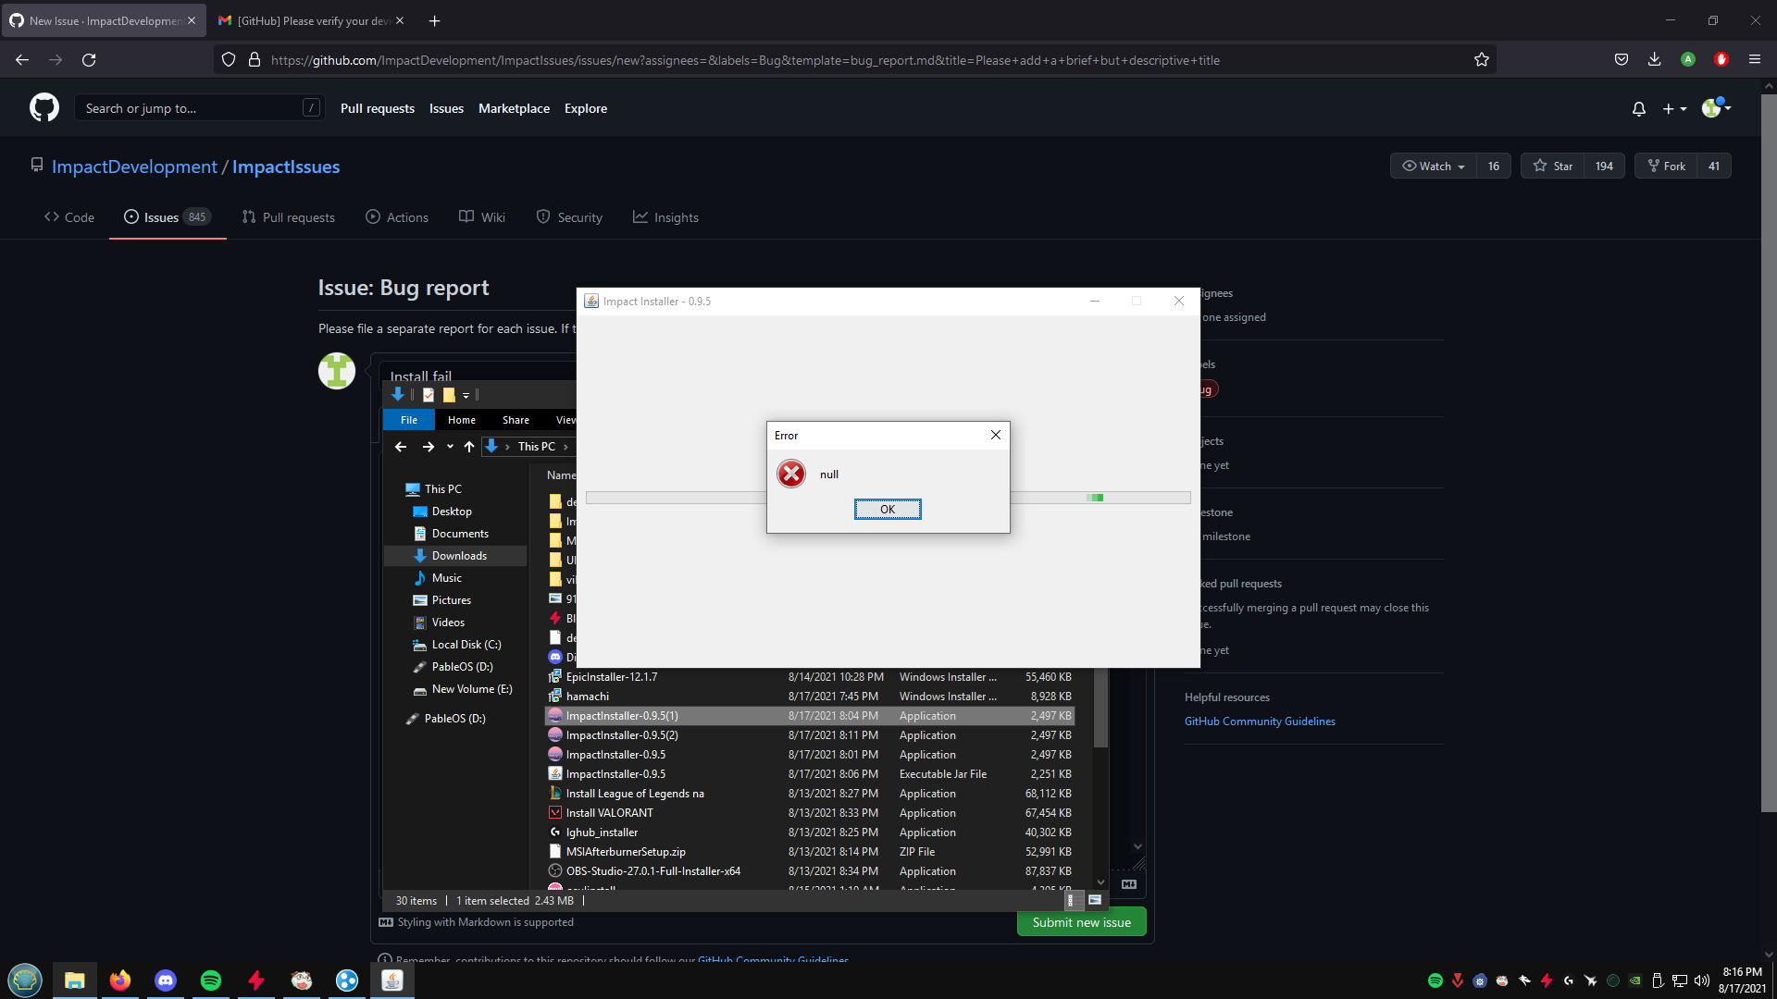Image resolution: width=1777 pixels, height=999 pixels.
Task: Select the ImpactInstaller-0.9.5(2) file
Action: pyautogui.click(x=622, y=734)
